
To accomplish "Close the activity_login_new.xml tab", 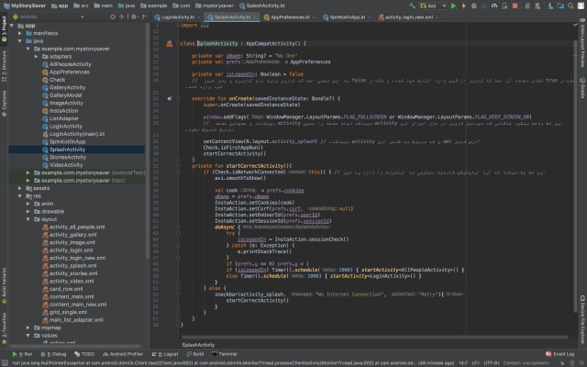I will click(x=437, y=17).
